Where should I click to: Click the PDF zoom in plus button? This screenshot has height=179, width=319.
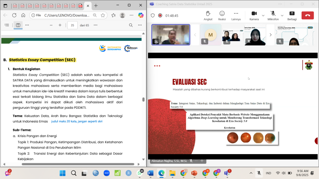[60, 25]
